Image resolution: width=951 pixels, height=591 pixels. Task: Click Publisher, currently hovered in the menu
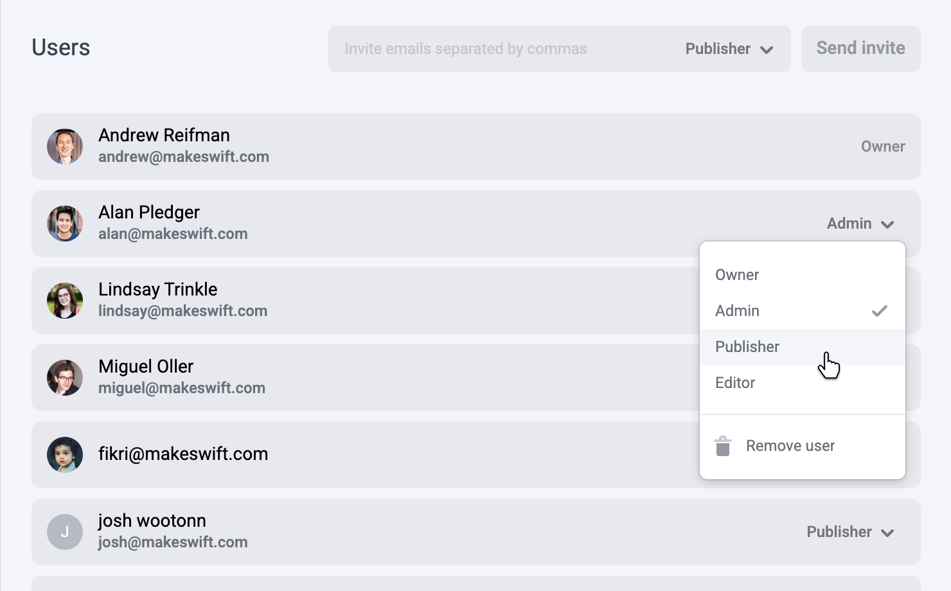pos(747,347)
